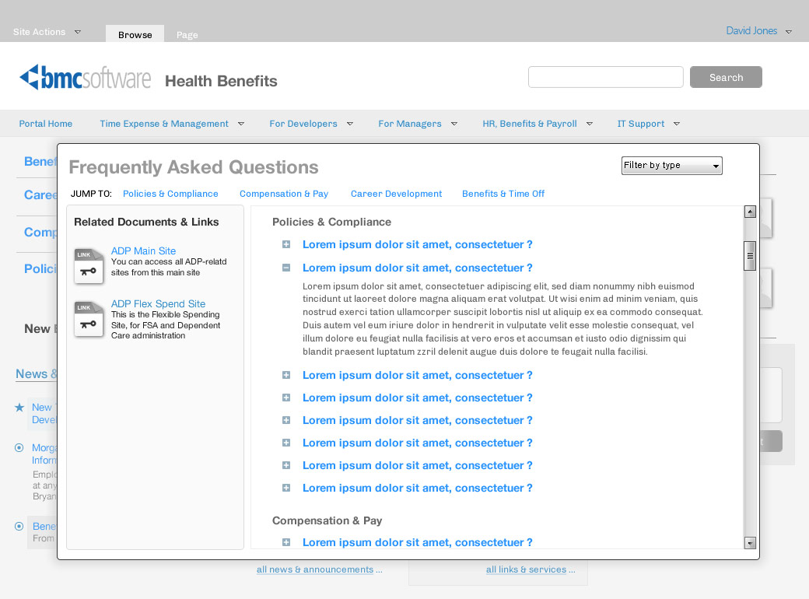Open the Portal Home menu item
Viewport: 809px width, 599px height.
pos(46,124)
